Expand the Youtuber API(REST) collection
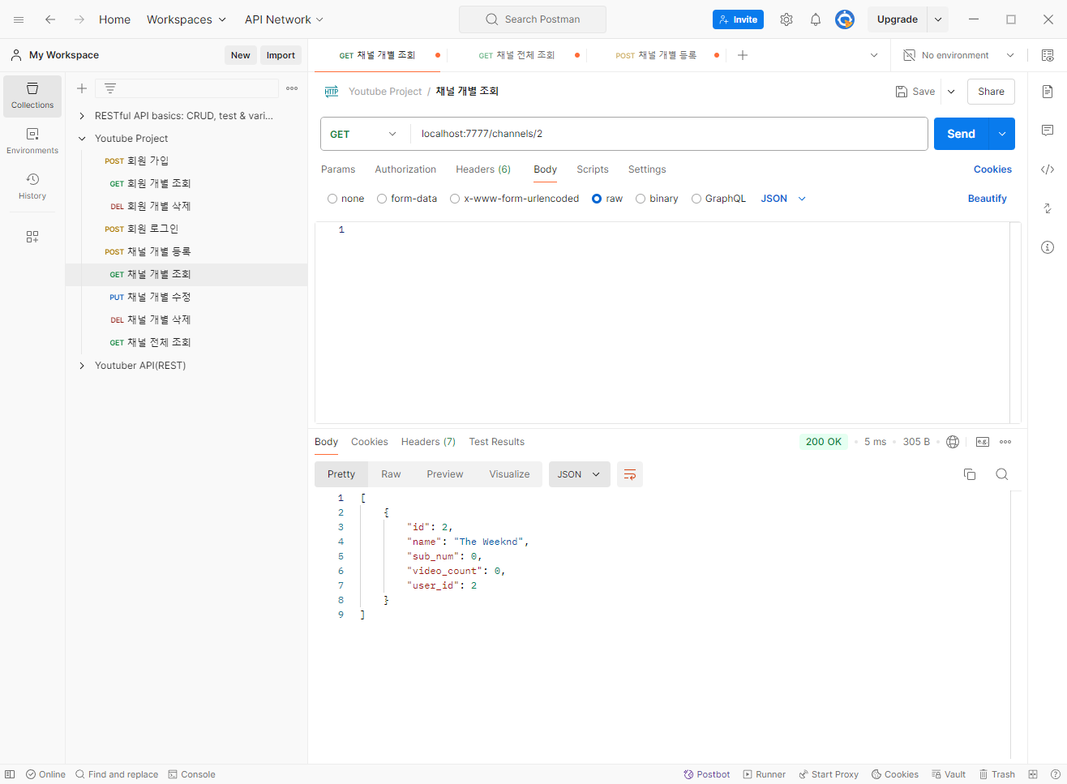The image size is (1067, 784). (82, 366)
